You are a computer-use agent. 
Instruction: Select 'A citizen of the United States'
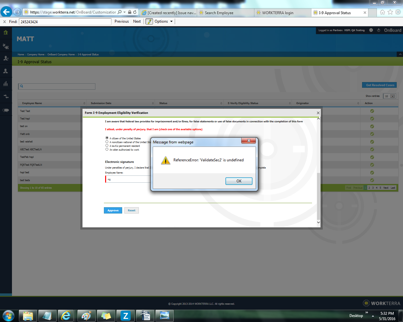[x=107, y=138]
